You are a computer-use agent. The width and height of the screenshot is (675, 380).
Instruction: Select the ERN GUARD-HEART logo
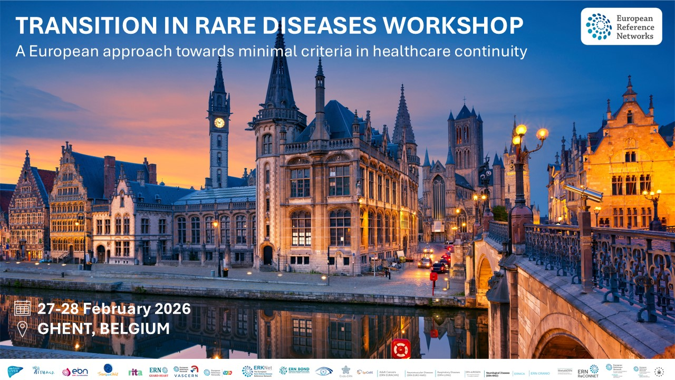click(158, 369)
